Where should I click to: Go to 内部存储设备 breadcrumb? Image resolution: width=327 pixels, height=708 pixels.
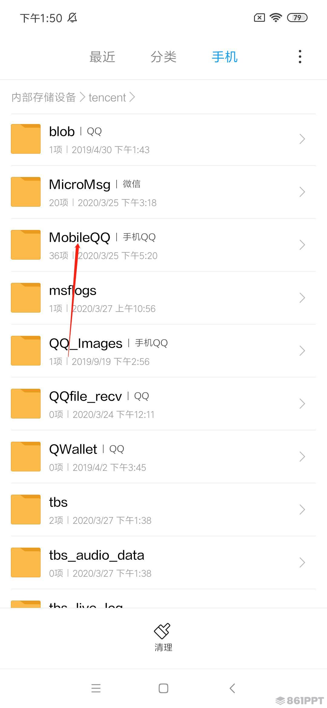coord(44,97)
